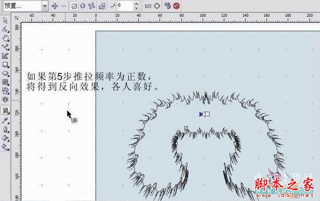320x201 pixels.
Task: Decrease amplitude with the down spinner arrow
Action: click(x=137, y=8)
